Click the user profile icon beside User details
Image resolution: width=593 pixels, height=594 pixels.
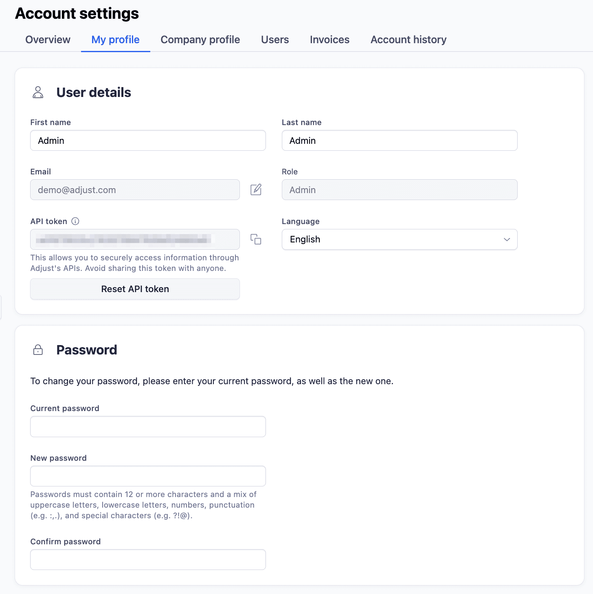click(38, 92)
